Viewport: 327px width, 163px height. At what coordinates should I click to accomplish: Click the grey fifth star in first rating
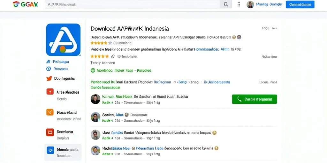coord(110,43)
